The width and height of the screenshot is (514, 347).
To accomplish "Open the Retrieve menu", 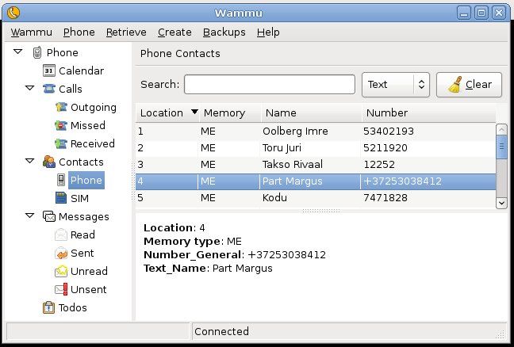I will [126, 32].
